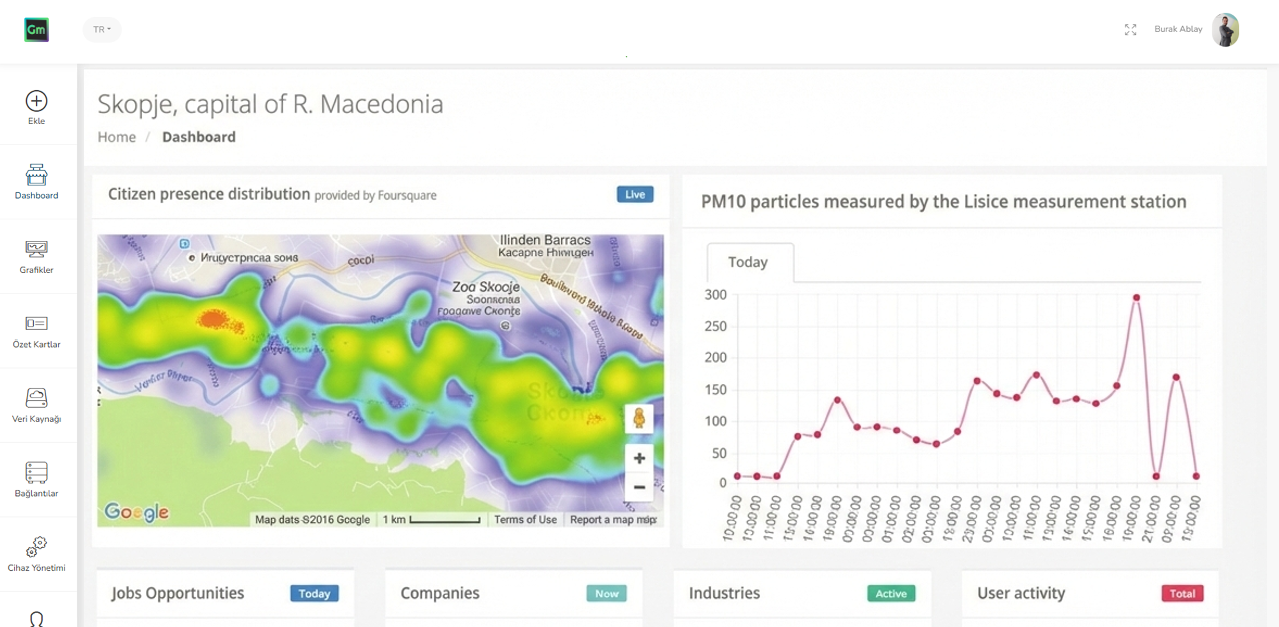Toggle the Now filter on Companies card
This screenshot has width=1279, height=627.
click(606, 594)
